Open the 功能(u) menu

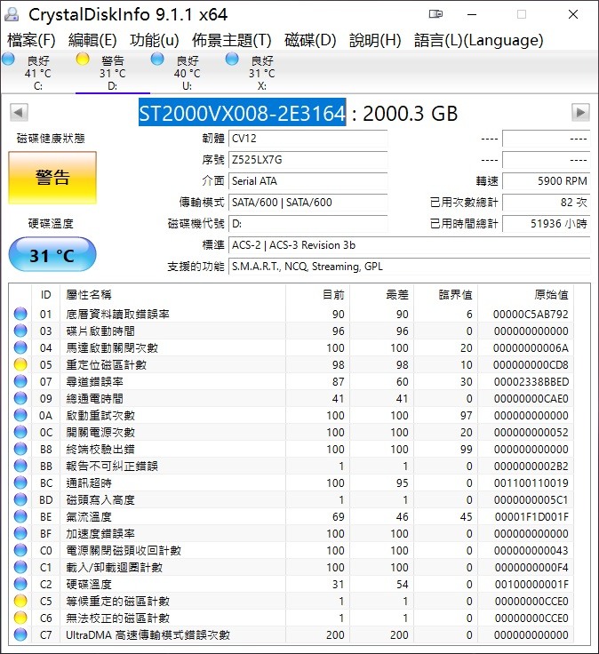[154, 41]
